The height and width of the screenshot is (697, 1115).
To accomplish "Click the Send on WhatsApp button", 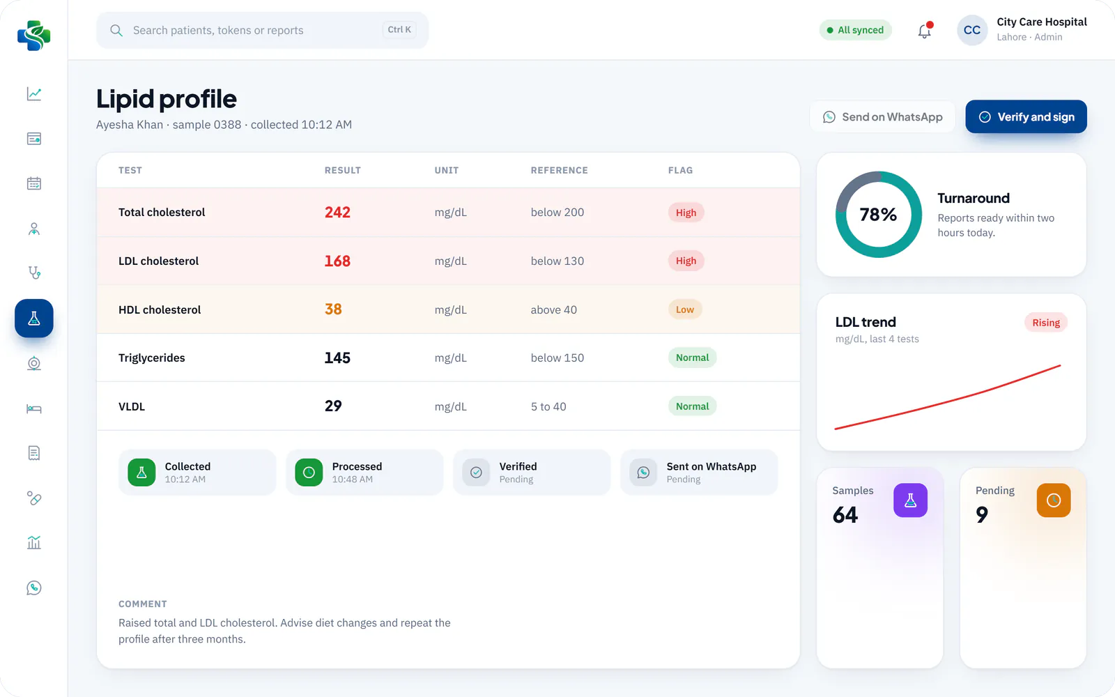I will (882, 117).
